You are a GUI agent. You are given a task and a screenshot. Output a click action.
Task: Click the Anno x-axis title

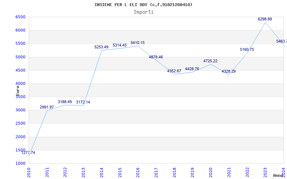pyautogui.click(x=279, y=175)
